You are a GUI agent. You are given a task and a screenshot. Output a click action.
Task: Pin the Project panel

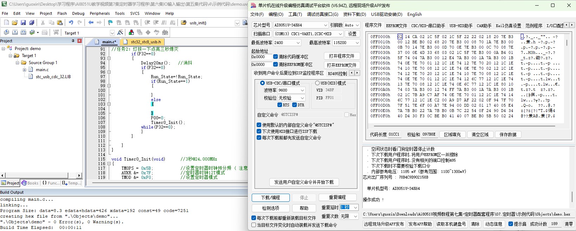point(73,41)
